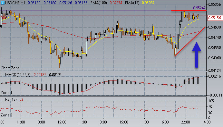
Task: Click the EMA(13) value 0.95087
Action: [148, 3]
